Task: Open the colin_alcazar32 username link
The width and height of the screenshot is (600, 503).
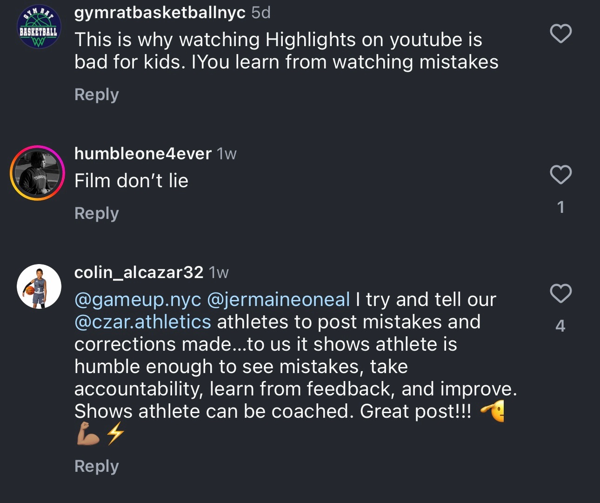Action: coord(139,272)
